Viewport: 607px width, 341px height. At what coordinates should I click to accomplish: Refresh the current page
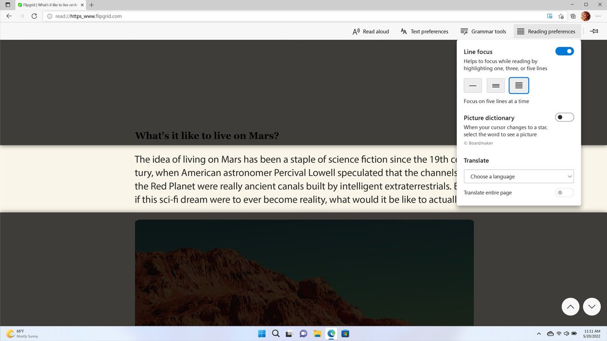tap(34, 16)
